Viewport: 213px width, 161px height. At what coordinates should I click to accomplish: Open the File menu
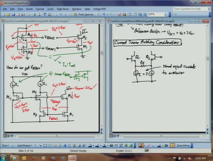click(x=5, y=9)
